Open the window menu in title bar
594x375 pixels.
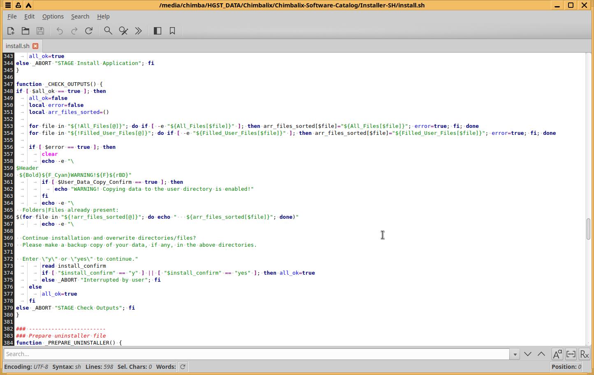click(x=8, y=5)
